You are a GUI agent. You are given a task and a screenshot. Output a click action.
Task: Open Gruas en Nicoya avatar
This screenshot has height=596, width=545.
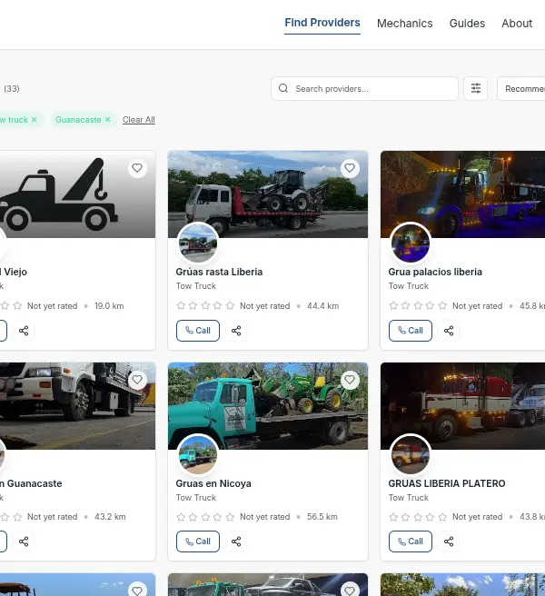pyautogui.click(x=198, y=454)
